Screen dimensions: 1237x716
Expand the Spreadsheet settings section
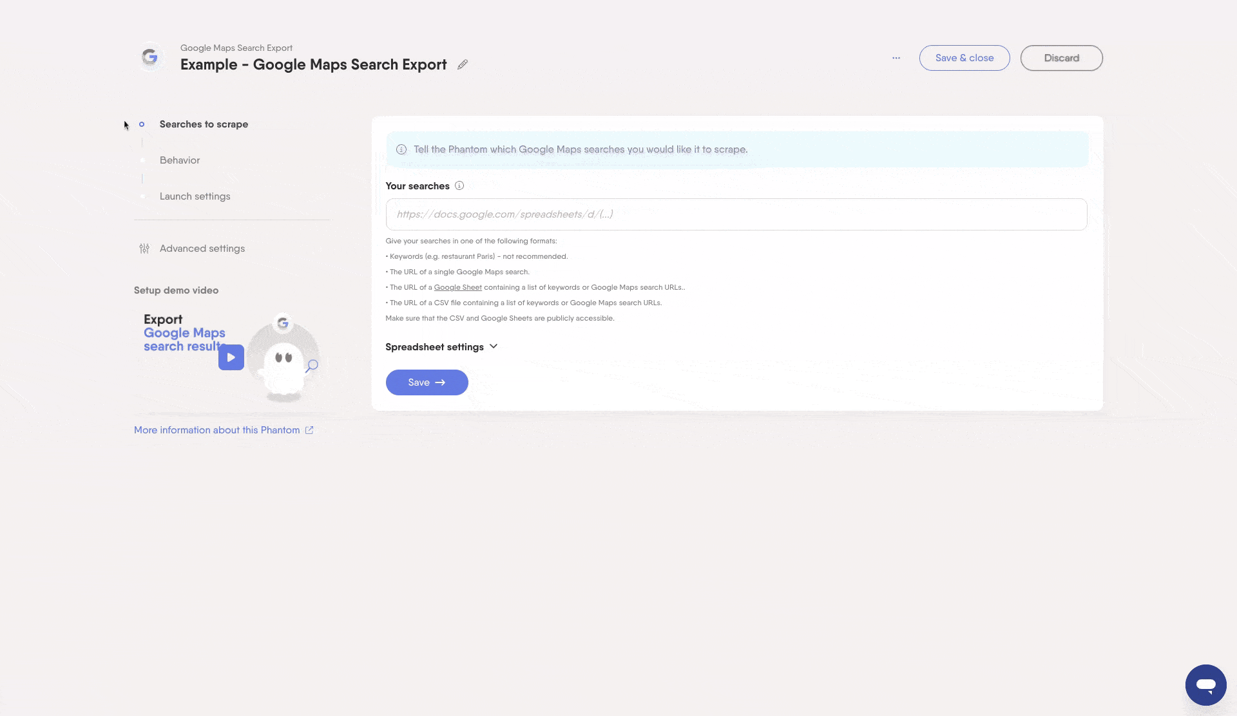[434, 347]
